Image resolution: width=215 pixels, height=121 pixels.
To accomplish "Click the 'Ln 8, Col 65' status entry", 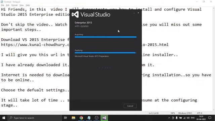I will (154, 113).
